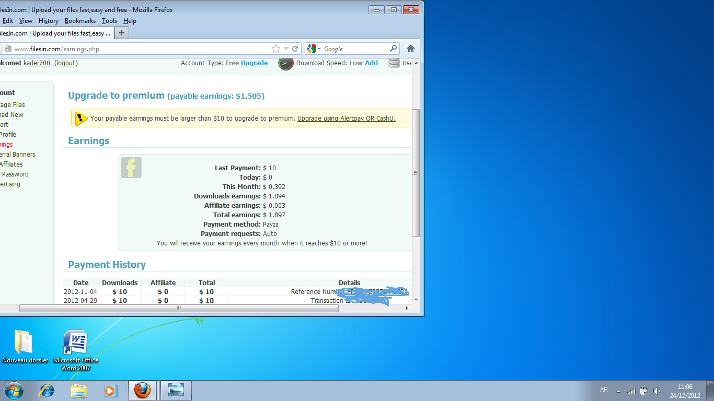Click the download speed gauge icon

286,63
